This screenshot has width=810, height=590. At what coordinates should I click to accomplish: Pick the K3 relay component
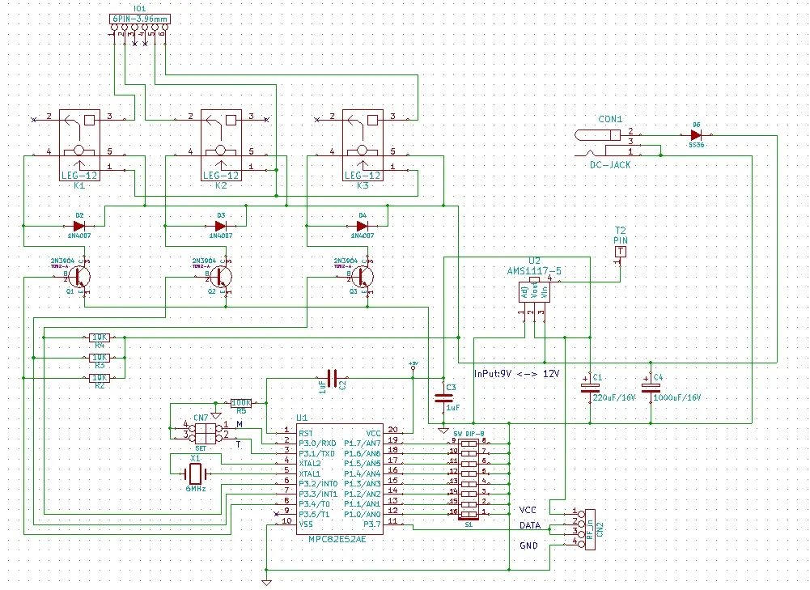click(x=363, y=141)
